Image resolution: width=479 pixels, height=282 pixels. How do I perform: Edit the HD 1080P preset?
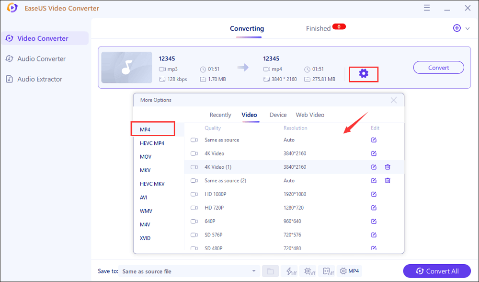pyautogui.click(x=374, y=194)
